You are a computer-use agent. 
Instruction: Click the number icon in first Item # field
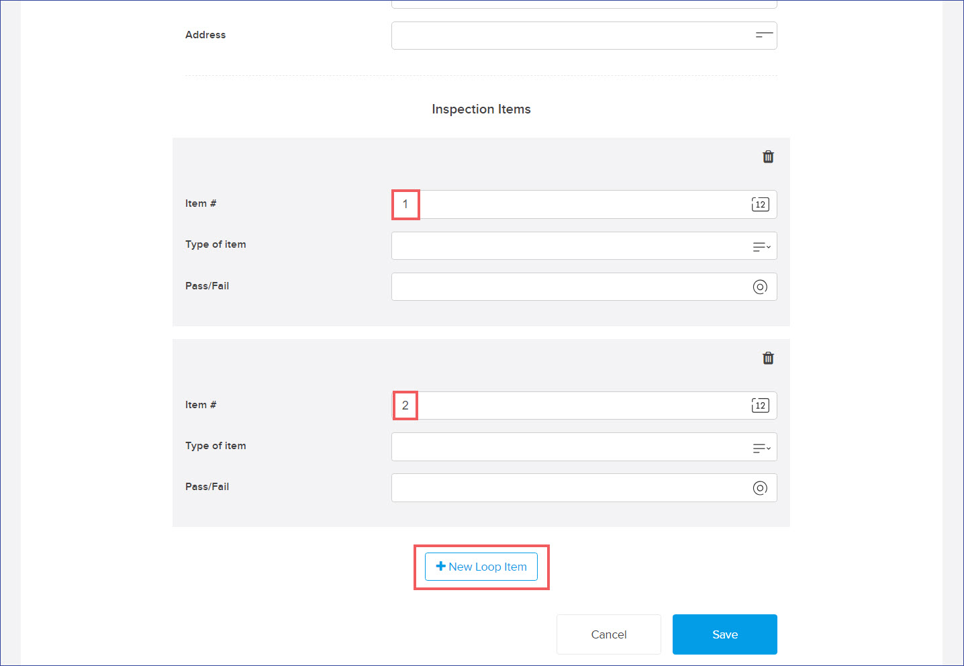pyautogui.click(x=760, y=205)
